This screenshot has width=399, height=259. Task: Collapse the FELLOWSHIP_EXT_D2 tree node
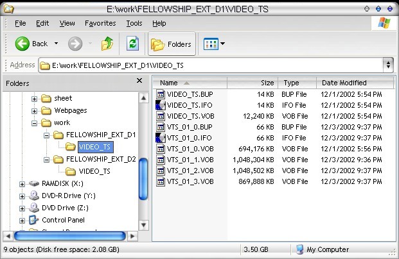[46, 160]
